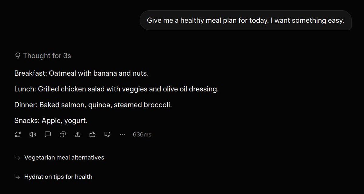Open the reply thread speech bubble icon

pyautogui.click(x=48, y=134)
